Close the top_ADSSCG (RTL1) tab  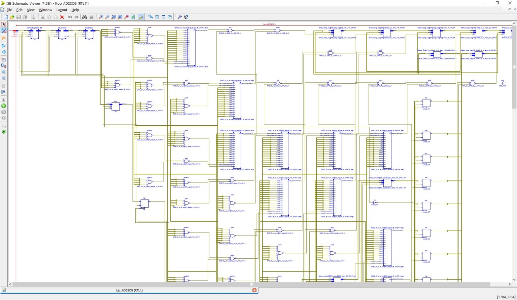tap(254, 290)
